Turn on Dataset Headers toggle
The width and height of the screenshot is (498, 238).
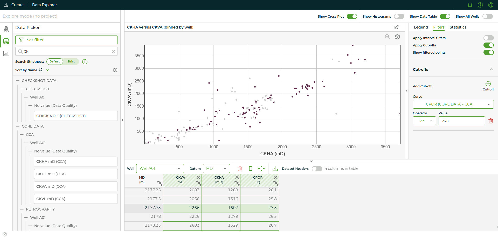point(317,169)
